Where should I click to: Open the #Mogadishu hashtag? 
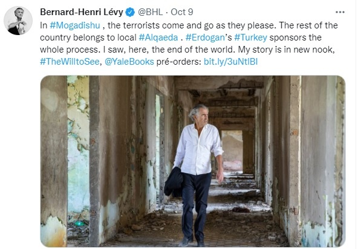click(x=75, y=25)
